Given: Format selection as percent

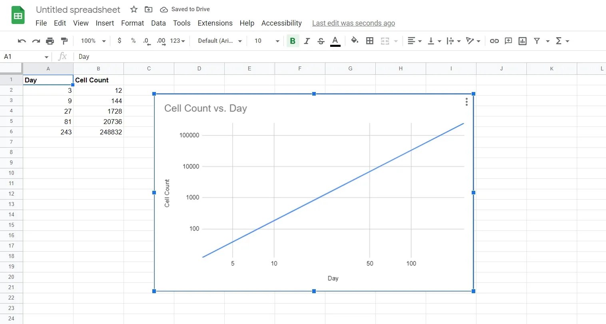Looking at the screenshot, I should tap(133, 41).
